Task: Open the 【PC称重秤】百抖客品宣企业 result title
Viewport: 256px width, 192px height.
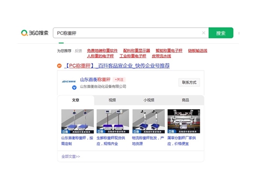Action: point(117,66)
